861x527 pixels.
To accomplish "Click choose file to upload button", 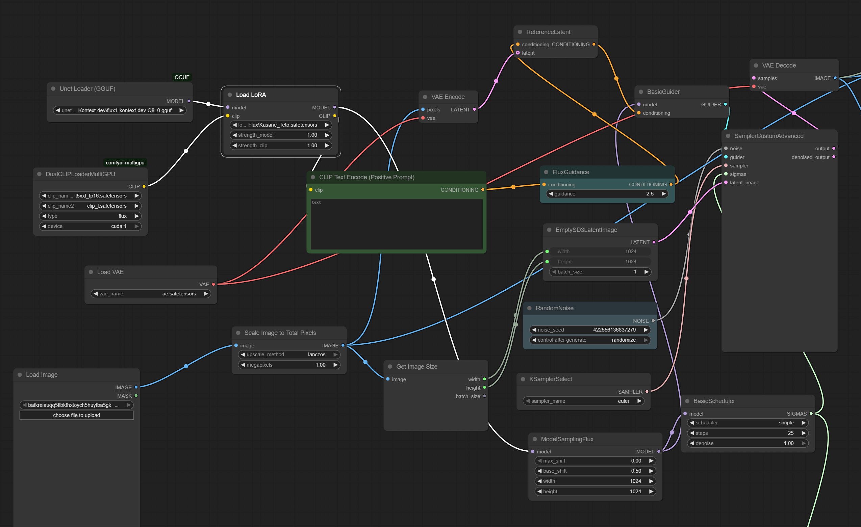I will pos(77,415).
